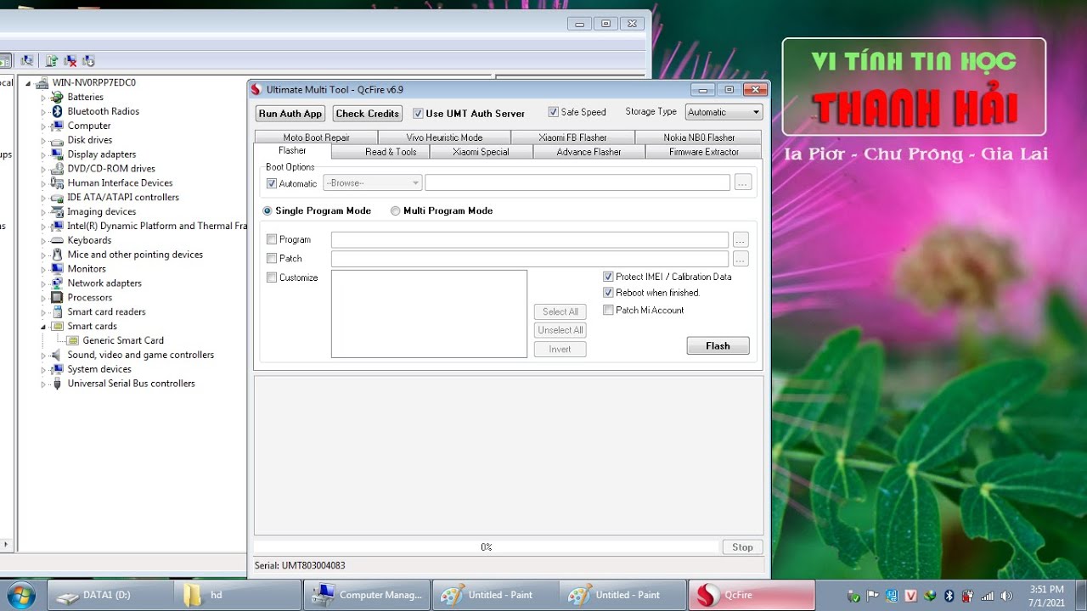Screen dimensions: 1087x611
Task: Enable the Program checkbox
Action: (272, 239)
